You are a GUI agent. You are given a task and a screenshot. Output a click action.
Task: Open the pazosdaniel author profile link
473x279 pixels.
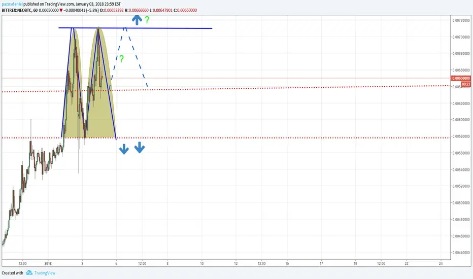coord(12,4)
